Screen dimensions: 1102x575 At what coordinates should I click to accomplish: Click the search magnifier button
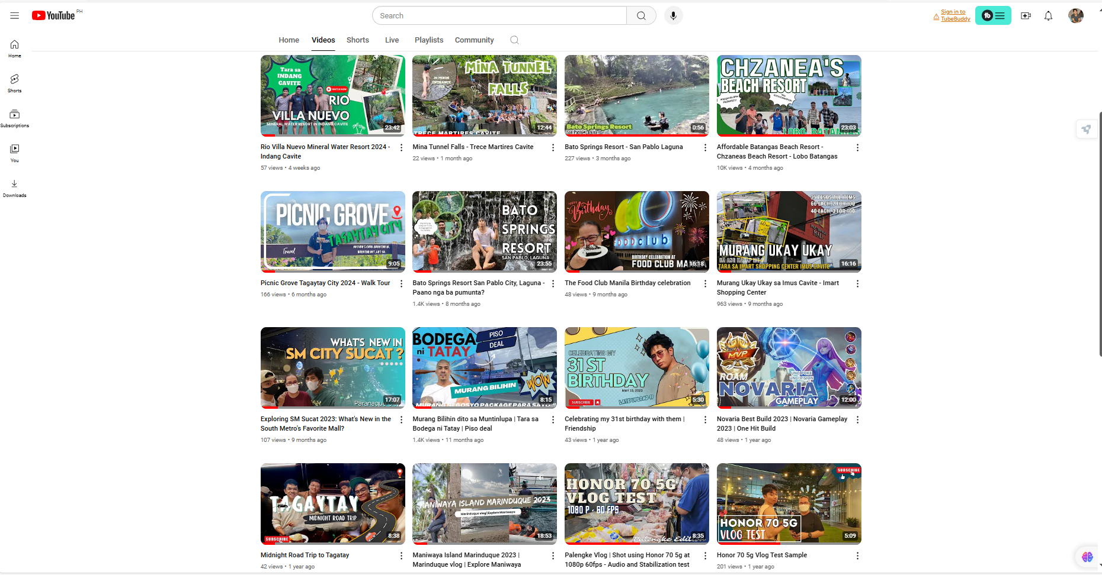[x=641, y=16]
